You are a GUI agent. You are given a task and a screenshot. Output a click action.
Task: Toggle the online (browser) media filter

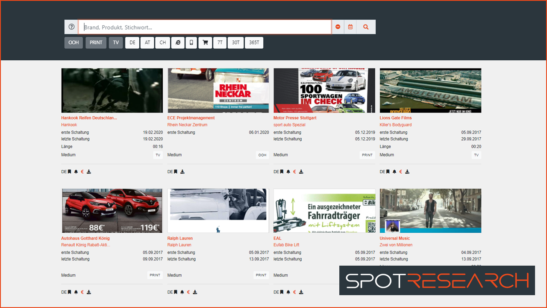coord(178,43)
